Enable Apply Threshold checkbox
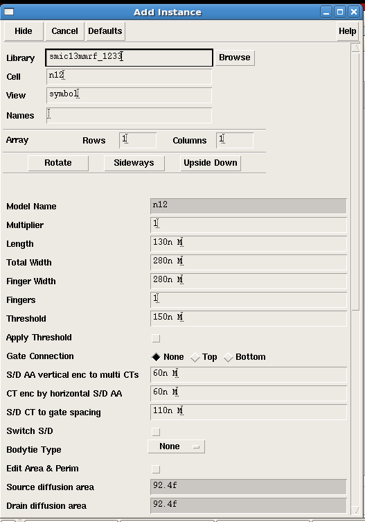This screenshot has height=522, width=365. point(156,338)
